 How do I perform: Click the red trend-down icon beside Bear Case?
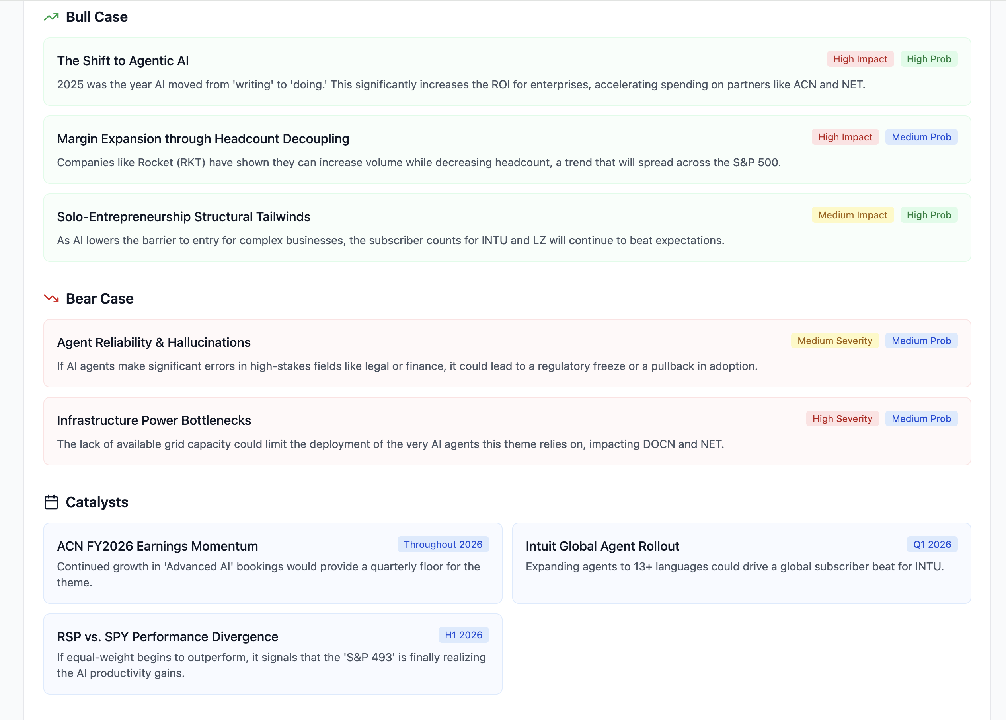pos(52,298)
